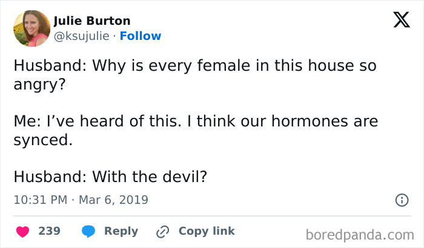Click the chain copy link icon
This screenshot has height=248, width=424.
162,231
